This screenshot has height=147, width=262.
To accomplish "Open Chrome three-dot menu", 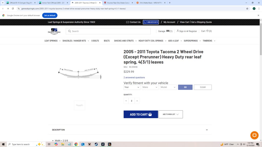I will (259, 8).
